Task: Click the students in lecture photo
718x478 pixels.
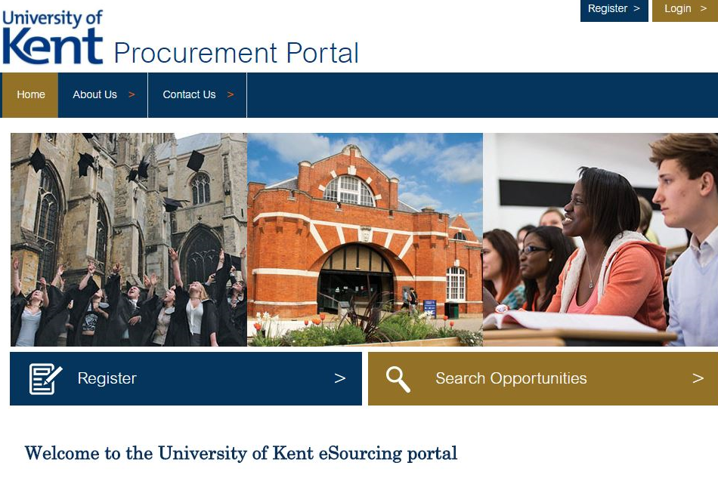Action: tap(600, 239)
